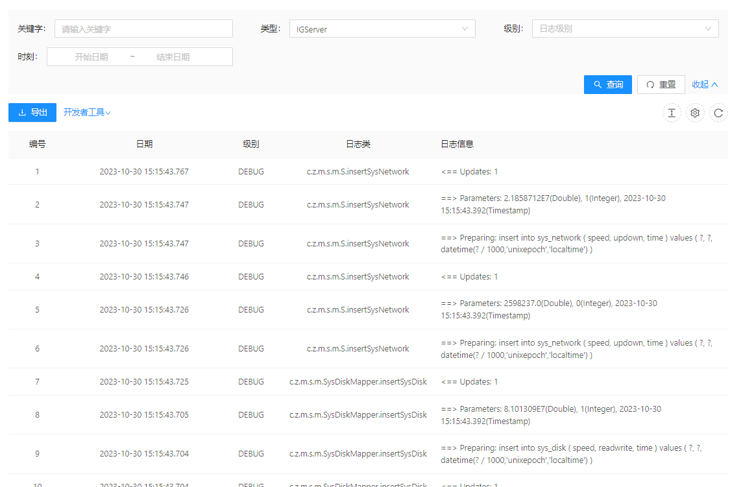Focus the 关键字 keyword input field

tap(143, 29)
